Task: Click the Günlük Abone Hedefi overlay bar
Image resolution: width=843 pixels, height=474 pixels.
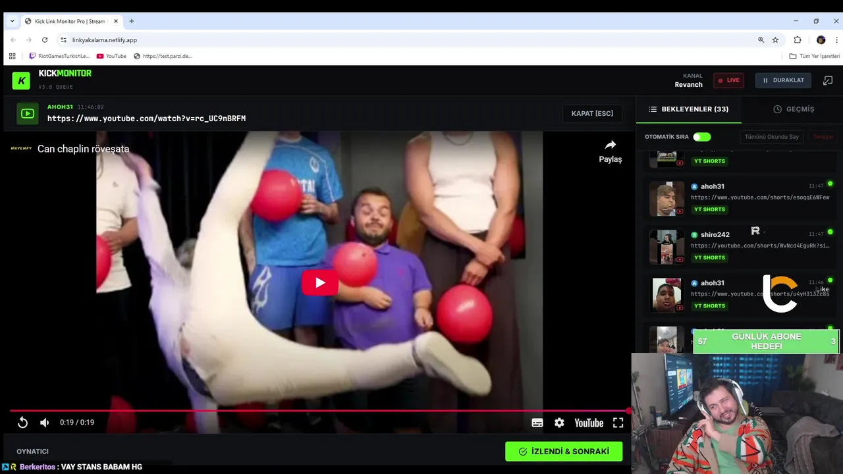Action: point(766,342)
